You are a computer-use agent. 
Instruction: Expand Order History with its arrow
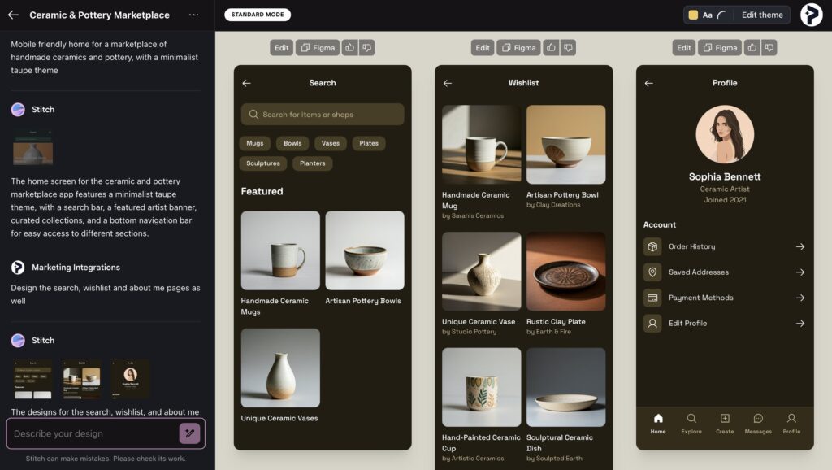pos(800,246)
